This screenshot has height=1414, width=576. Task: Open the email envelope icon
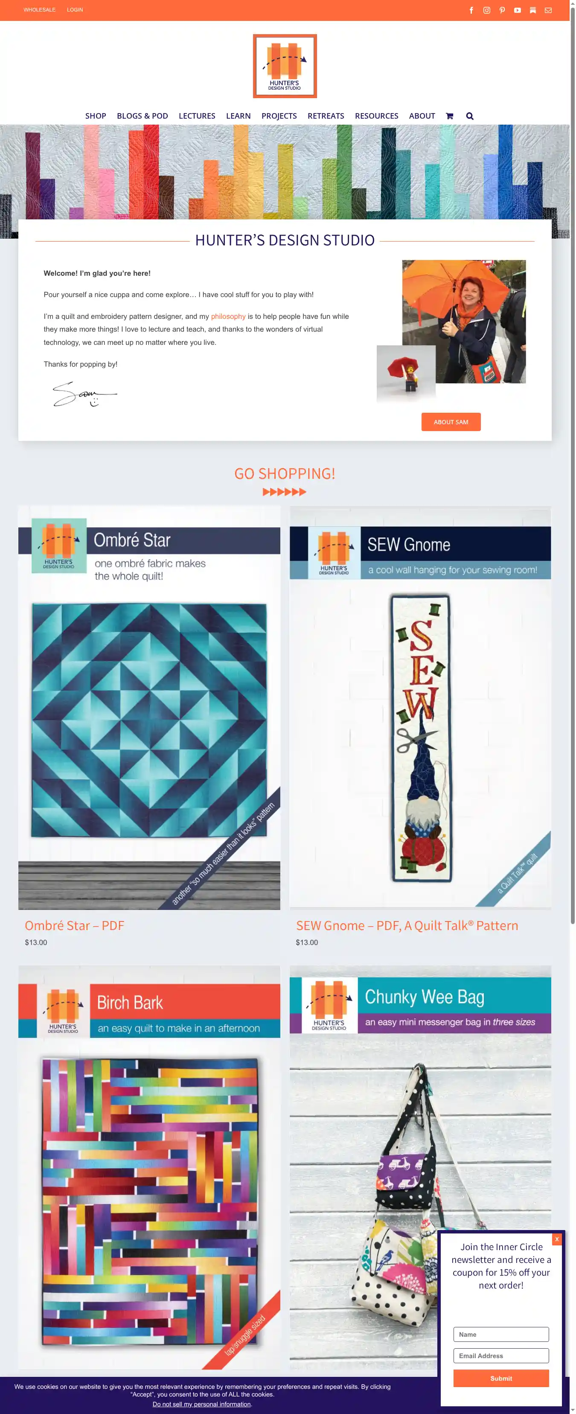548,10
